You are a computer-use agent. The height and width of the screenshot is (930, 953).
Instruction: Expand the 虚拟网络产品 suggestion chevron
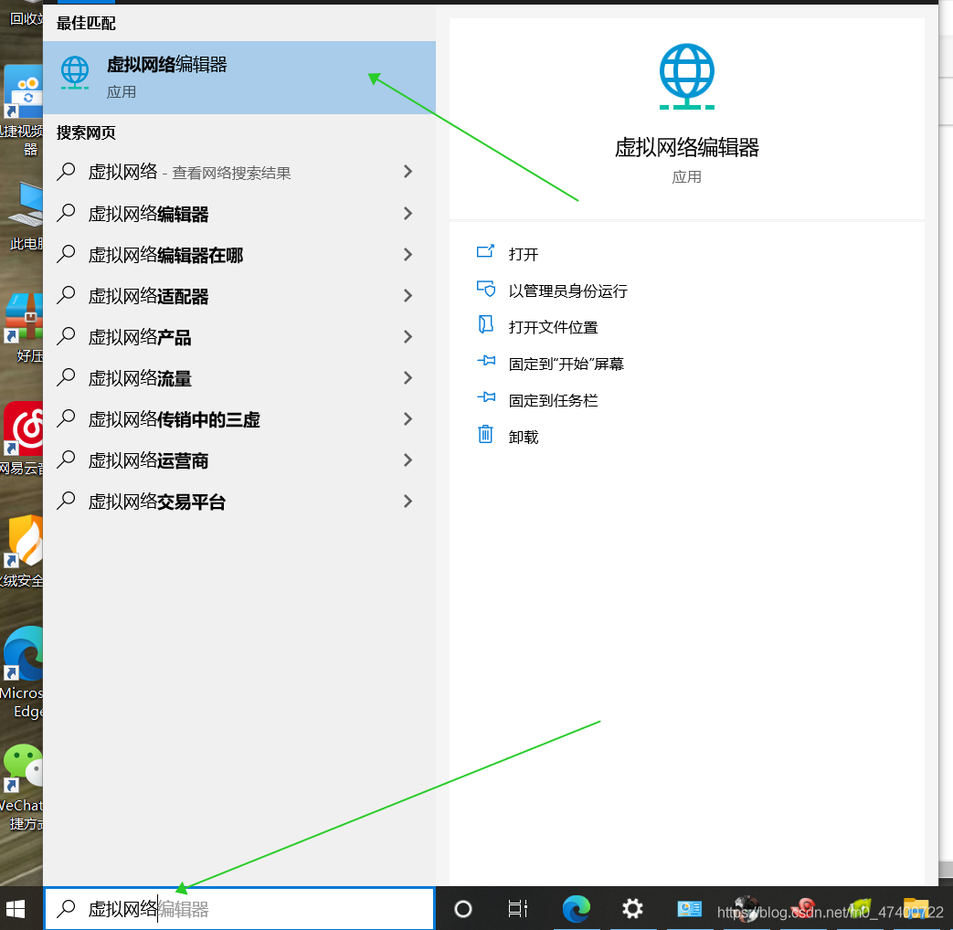click(x=408, y=337)
